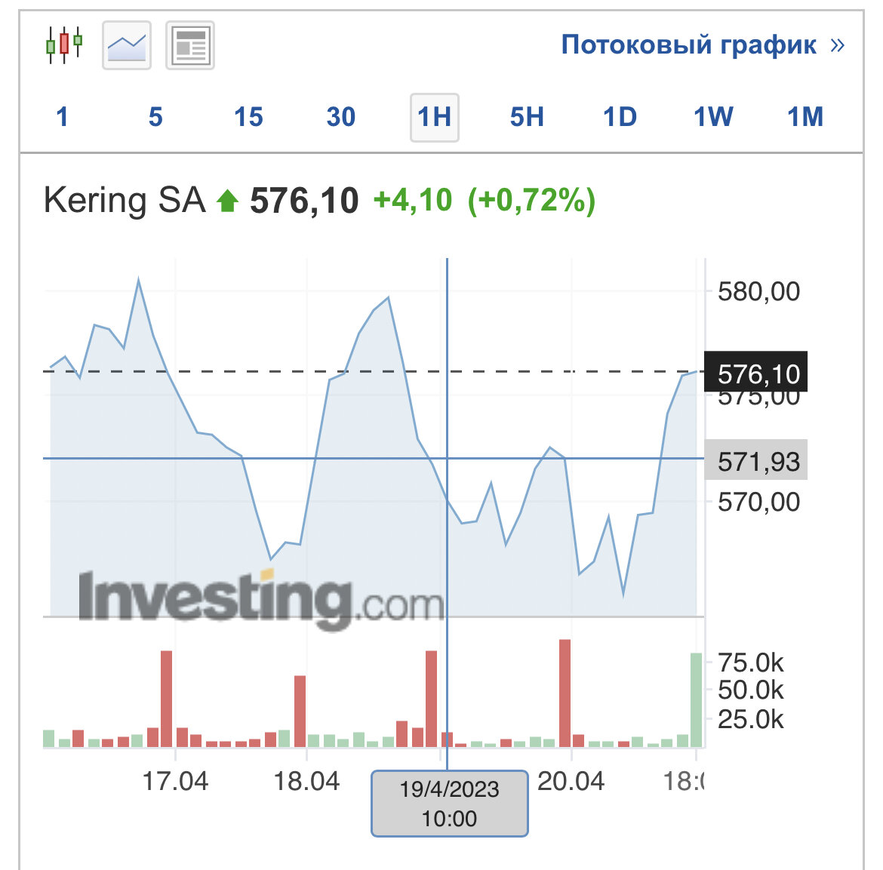Click the 20.04 date axis label
883x870 pixels.
[571, 781]
